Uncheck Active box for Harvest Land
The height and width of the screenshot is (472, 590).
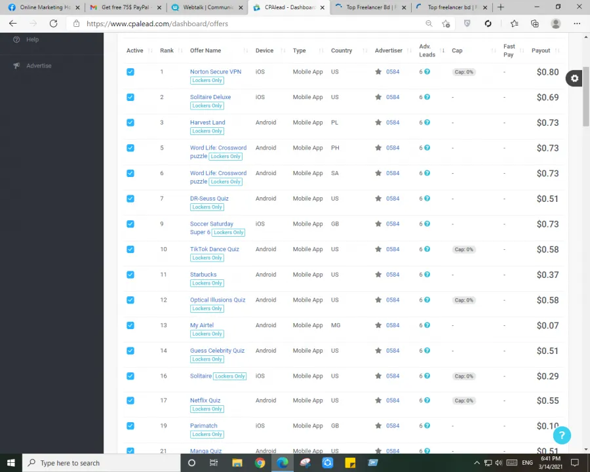[130, 123]
